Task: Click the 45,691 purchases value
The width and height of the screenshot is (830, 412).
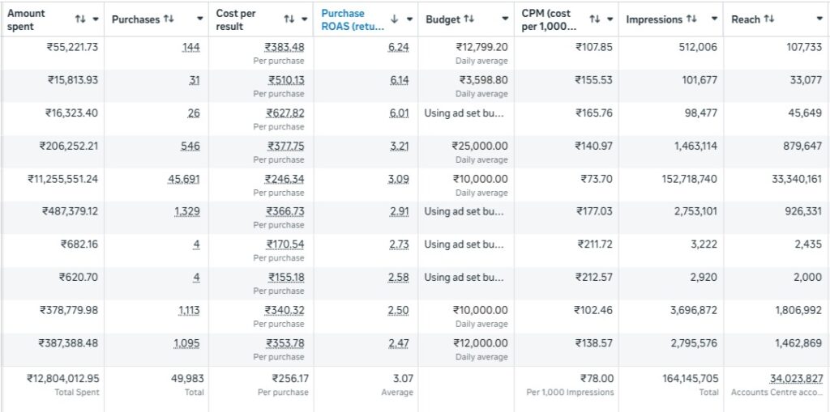Action: tap(183, 179)
